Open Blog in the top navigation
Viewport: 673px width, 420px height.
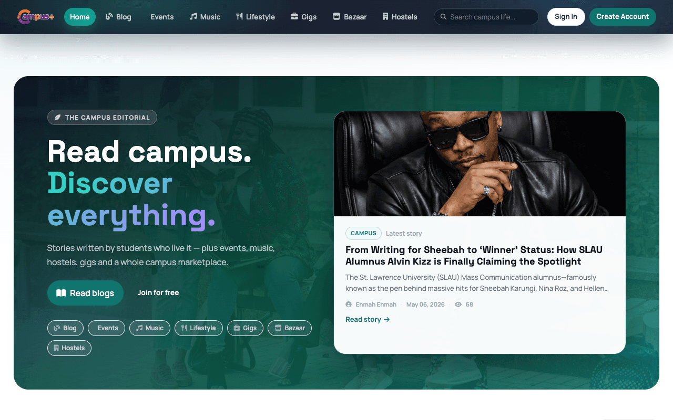pyautogui.click(x=118, y=17)
